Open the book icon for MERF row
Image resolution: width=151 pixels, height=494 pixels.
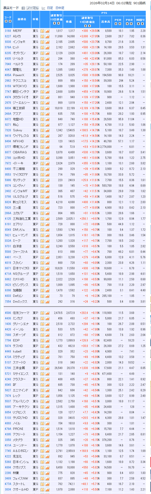42,31
